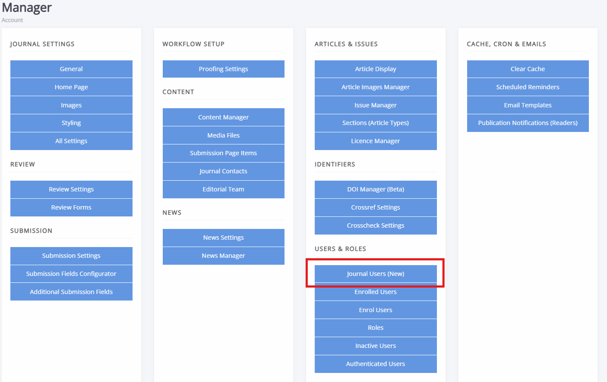
Task: Open News Settings
Action: pyautogui.click(x=224, y=238)
